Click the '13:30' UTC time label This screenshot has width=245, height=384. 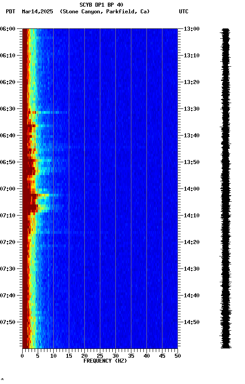pos(192,109)
